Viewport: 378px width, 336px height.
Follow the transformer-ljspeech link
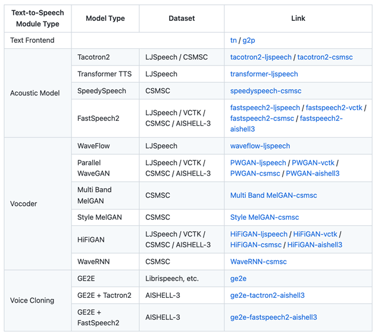tap(264, 74)
